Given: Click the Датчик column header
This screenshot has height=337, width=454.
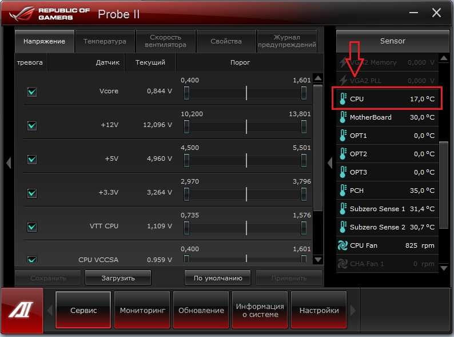Looking at the screenshot, I should [x=107, y=62].
